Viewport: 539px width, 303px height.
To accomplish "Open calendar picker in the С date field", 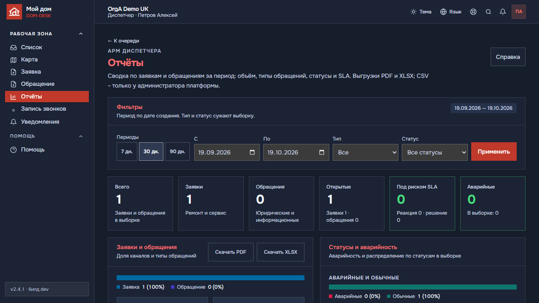I will pos(252,152).
